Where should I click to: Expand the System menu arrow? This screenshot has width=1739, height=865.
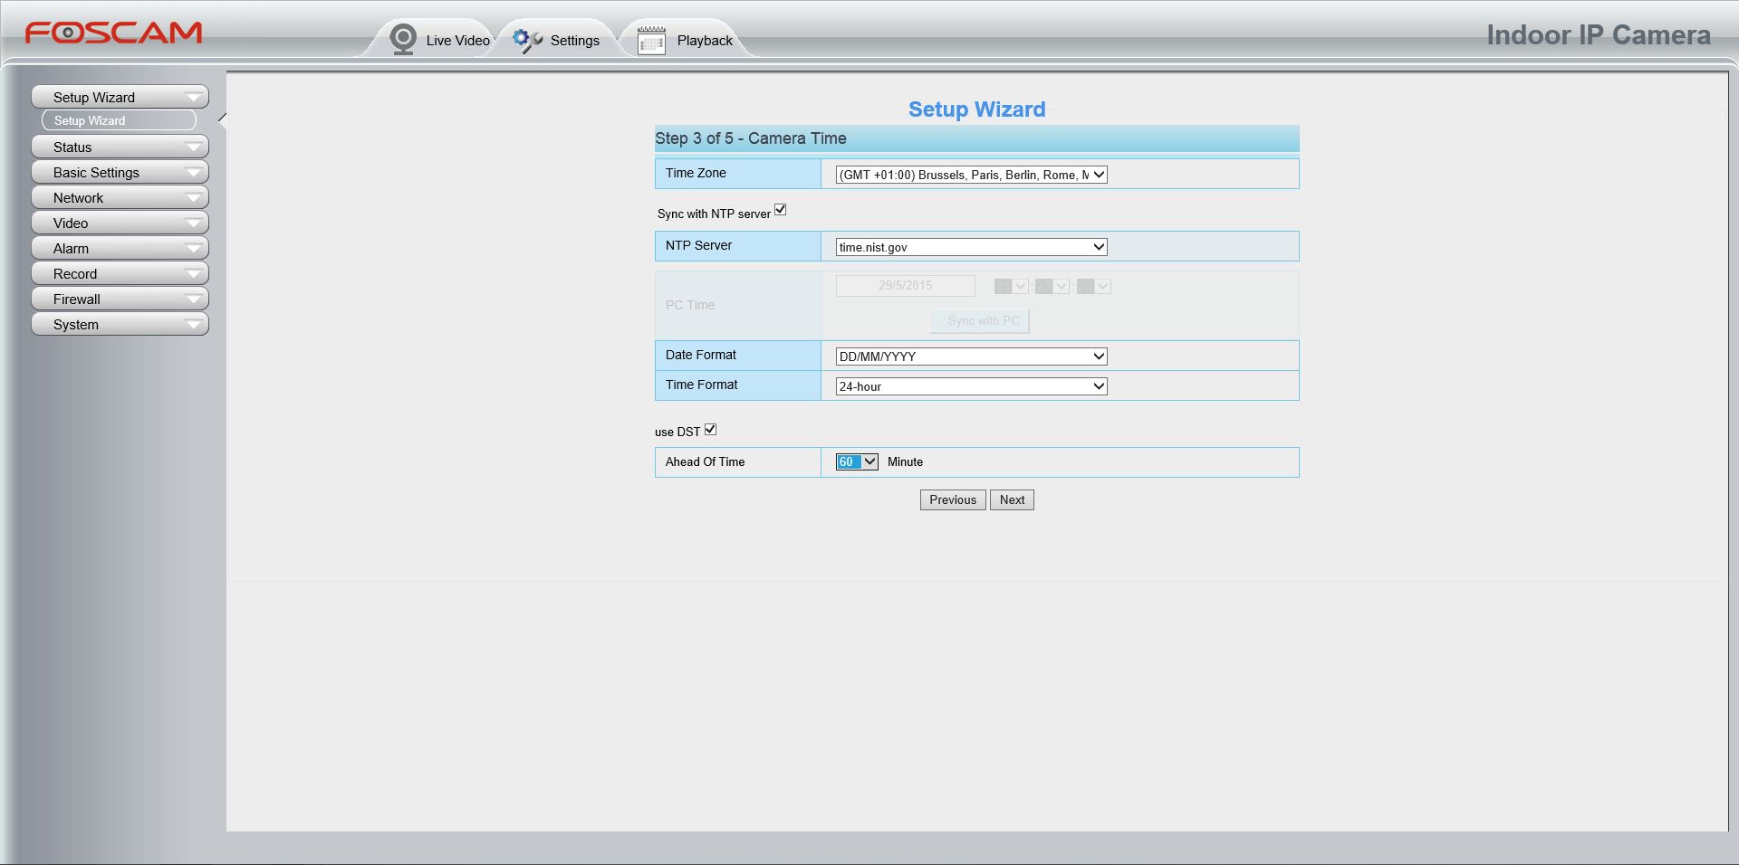pos(193,324)
